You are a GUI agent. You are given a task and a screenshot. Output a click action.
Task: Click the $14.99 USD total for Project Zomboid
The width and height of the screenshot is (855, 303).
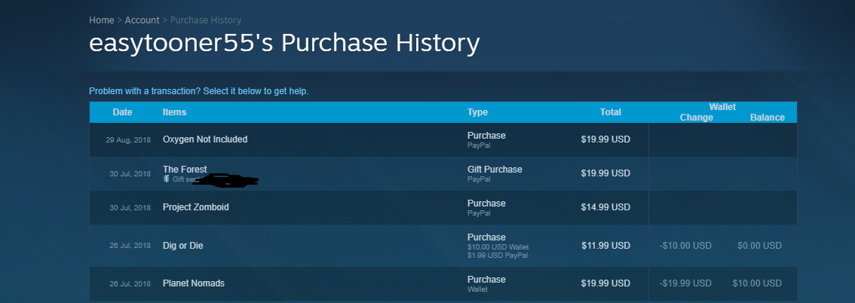point(605,207)
